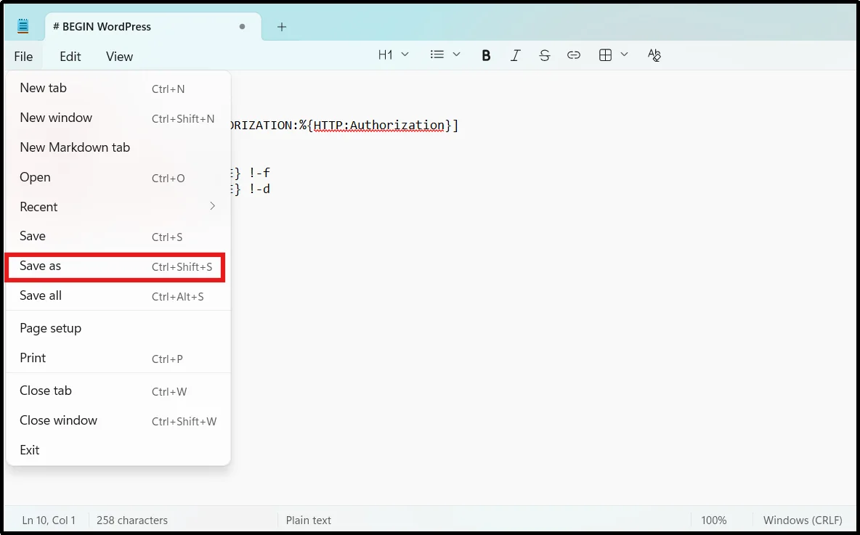Click 258 characters status text
The image size is (860, 535).
pyautogui.click(x=132, y=520)
